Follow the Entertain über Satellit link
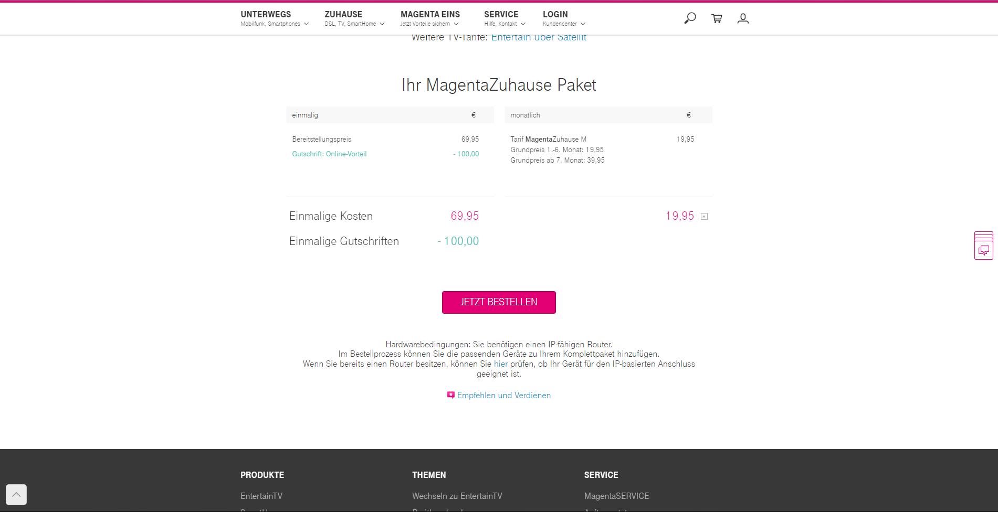This screenshot has height=512, width=998. pos(539,37)
